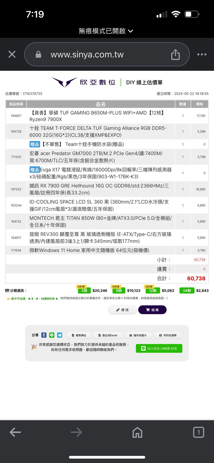Image resolution: width=214 pixels, height=463 pixels.
Task: Click barcode 197252
Action: tap(16, 189)
